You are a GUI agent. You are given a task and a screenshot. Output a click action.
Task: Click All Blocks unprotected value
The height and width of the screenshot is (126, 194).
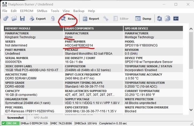tap(140, 103)
